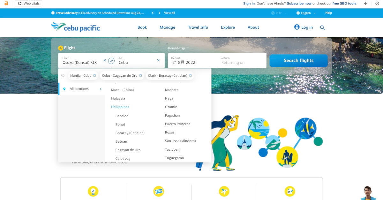Click the Cebu Pacific logo

coord(76,27)
